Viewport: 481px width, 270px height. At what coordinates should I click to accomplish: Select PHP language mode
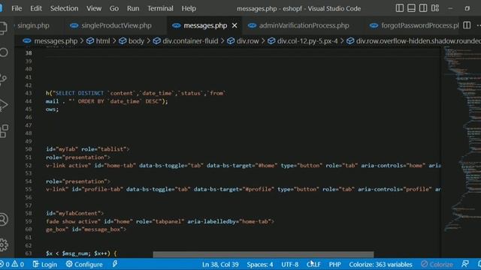334,264
